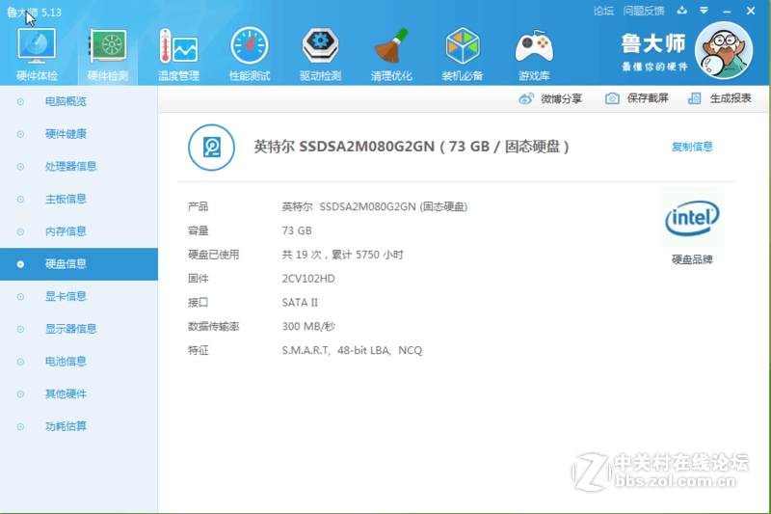Click 复制信息 copy info link

(x=692, y=147)
